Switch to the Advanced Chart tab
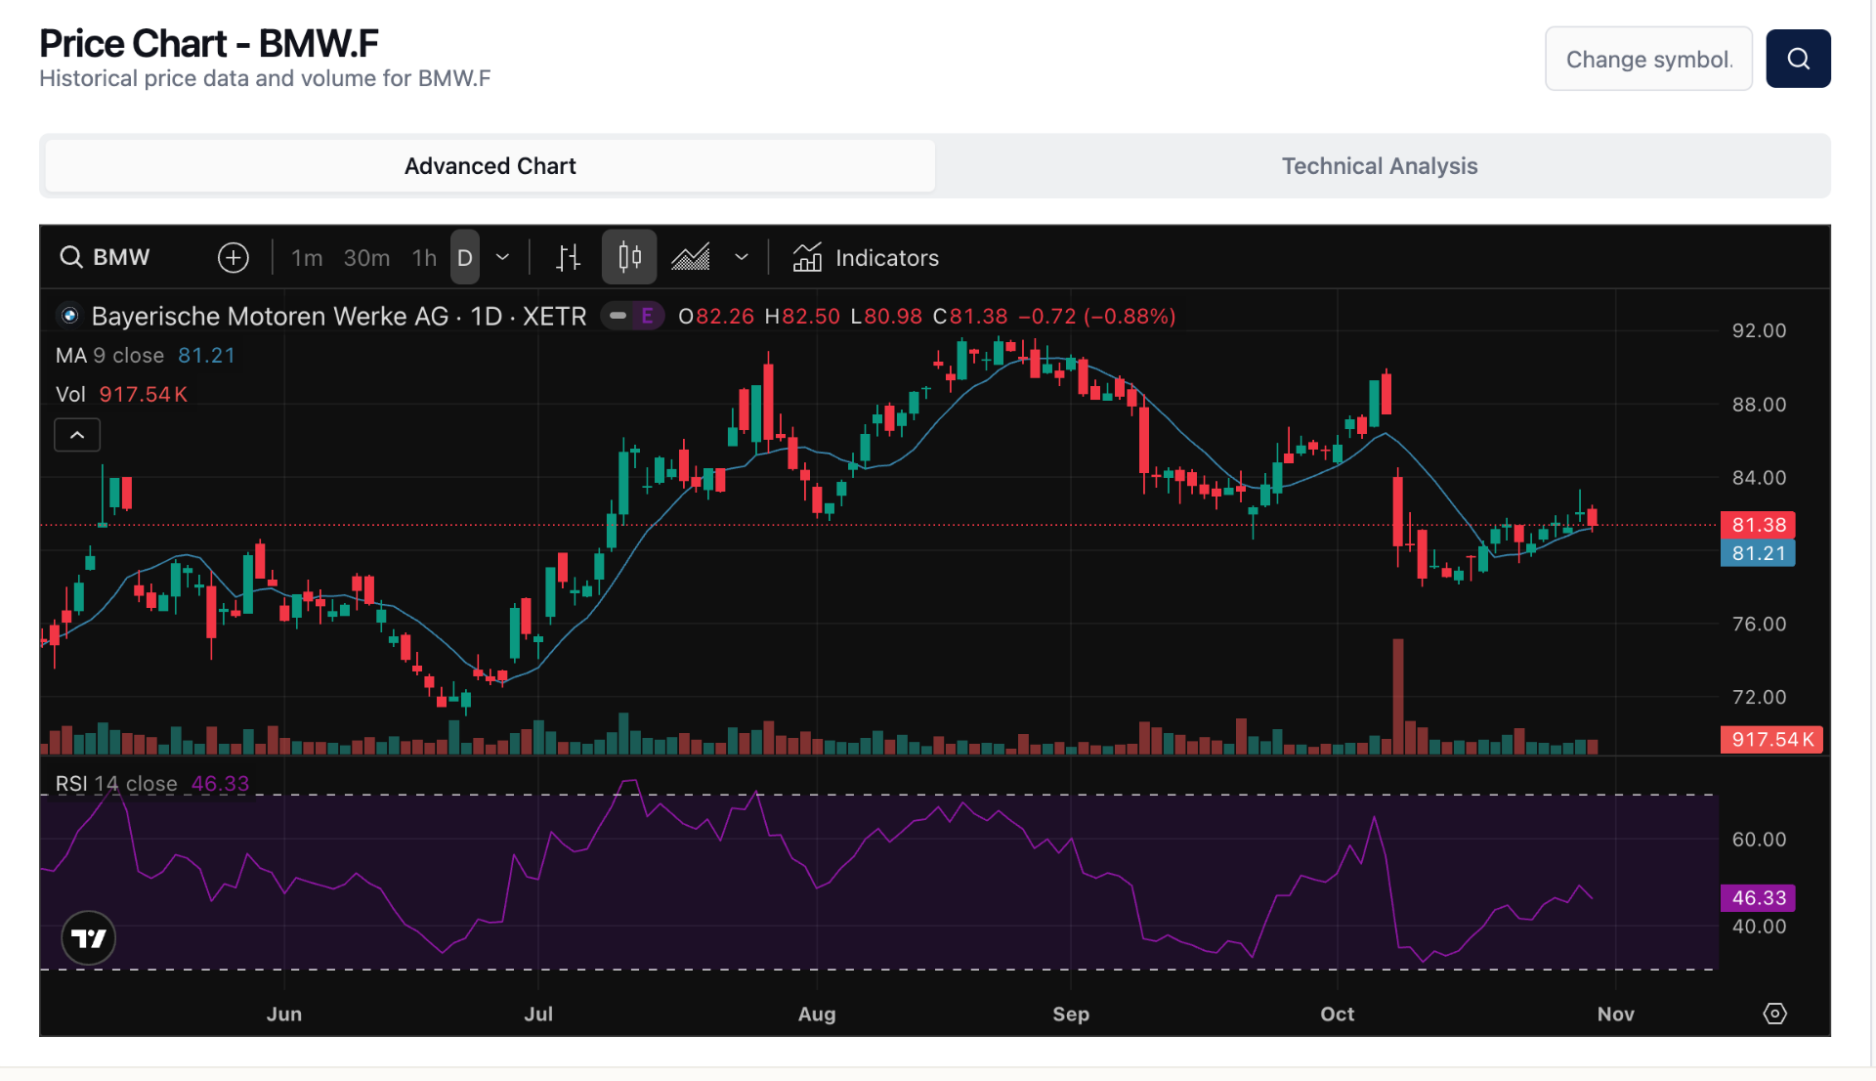1876x1081 pixels. click(490, 166)
